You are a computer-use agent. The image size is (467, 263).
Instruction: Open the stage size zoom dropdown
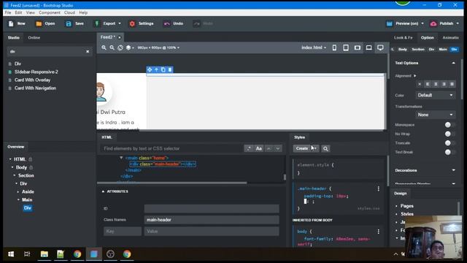(x=158, y=47)
